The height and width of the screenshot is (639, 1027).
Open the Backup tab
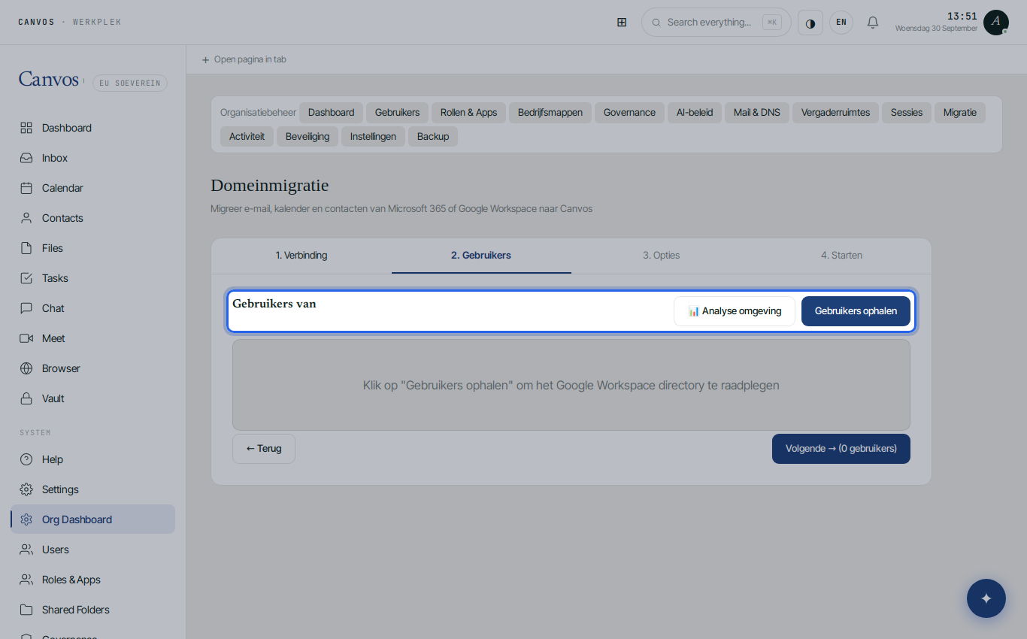point(433,137)
